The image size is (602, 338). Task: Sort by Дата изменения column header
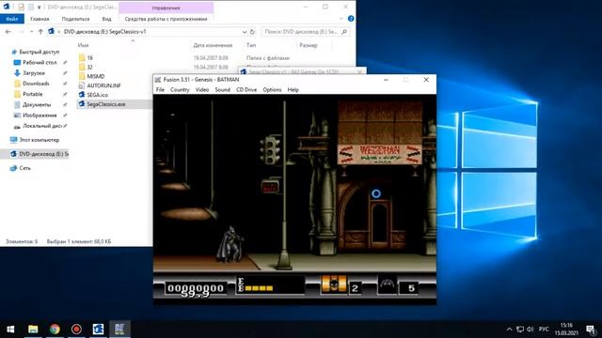point(213,45)
